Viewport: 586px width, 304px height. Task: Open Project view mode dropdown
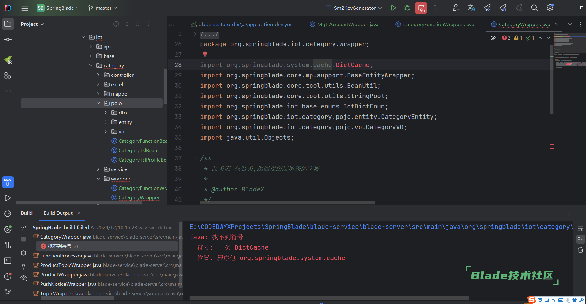coord(32,24)
